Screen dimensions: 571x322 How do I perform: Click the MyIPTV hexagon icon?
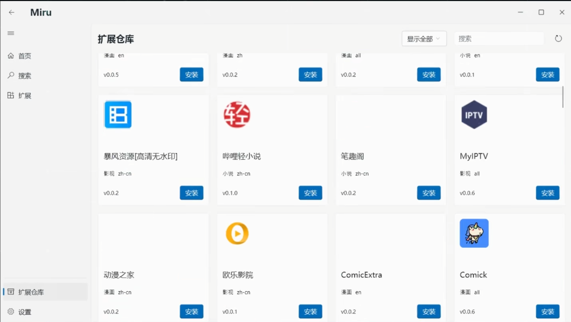(474, 115)
